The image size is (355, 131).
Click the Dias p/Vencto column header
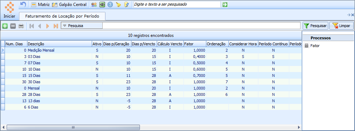(x=144, y=44)
